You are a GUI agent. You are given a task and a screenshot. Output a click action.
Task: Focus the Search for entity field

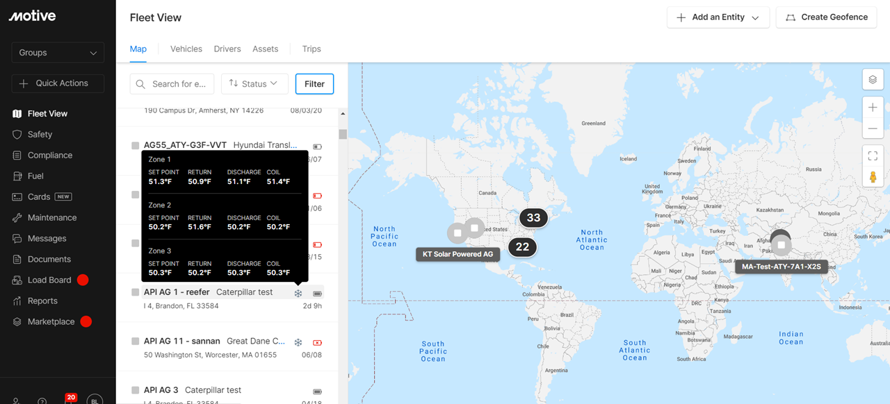[x=172, y=84]
